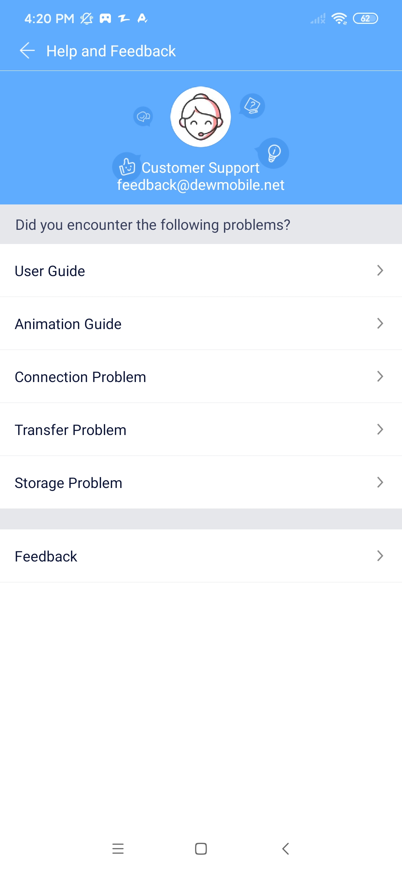Open the Transfer Problem entry

pos(201,429)
